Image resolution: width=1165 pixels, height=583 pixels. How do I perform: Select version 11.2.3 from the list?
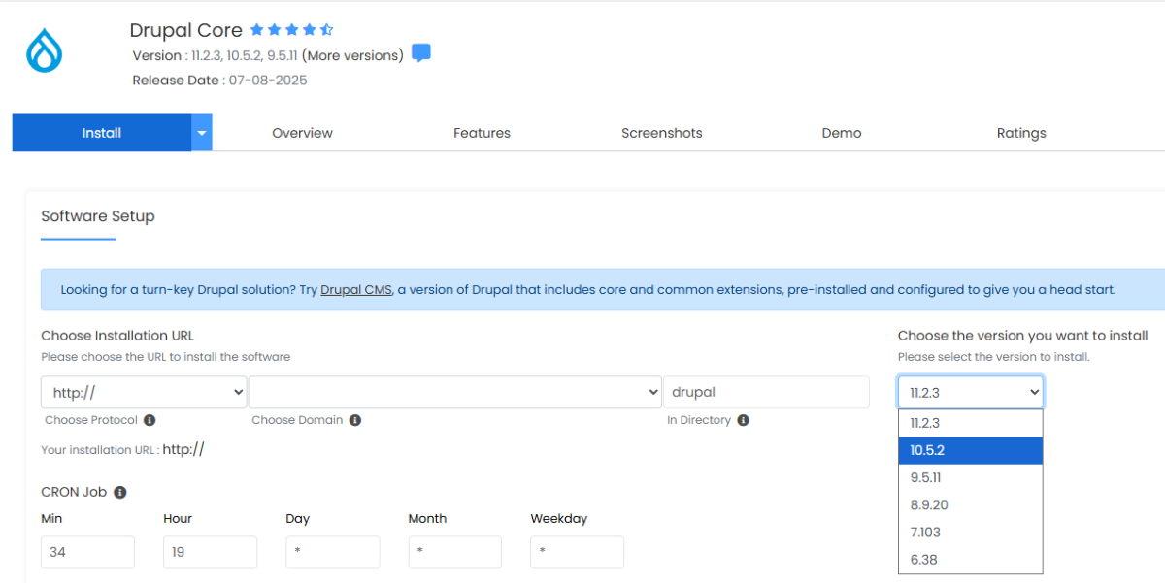pyautogui.click(x=971, y=423)
